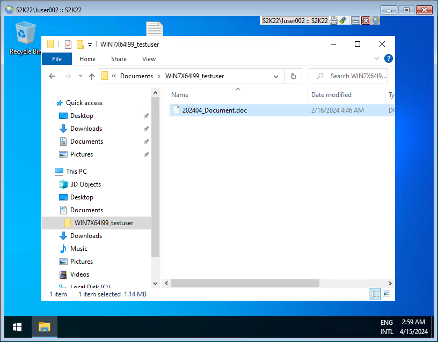Open the recent locations dropdown arrow
The image size is (438, 342).
(79, 77)
